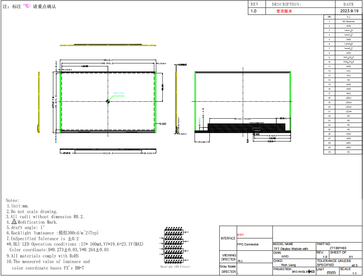Select the 'Lane1_P' pin cell
Image resolution: width=363 pixels, height=276 pixels.
coord(349,35)
